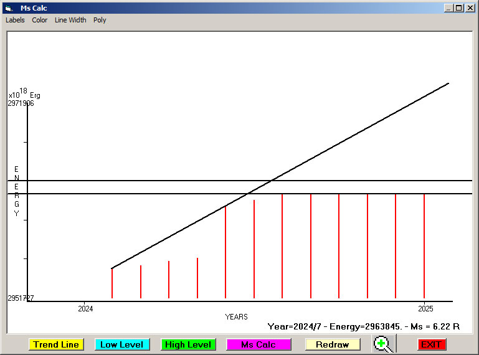Click the red EXIT button
479x355 pixels.
(431, 344)
